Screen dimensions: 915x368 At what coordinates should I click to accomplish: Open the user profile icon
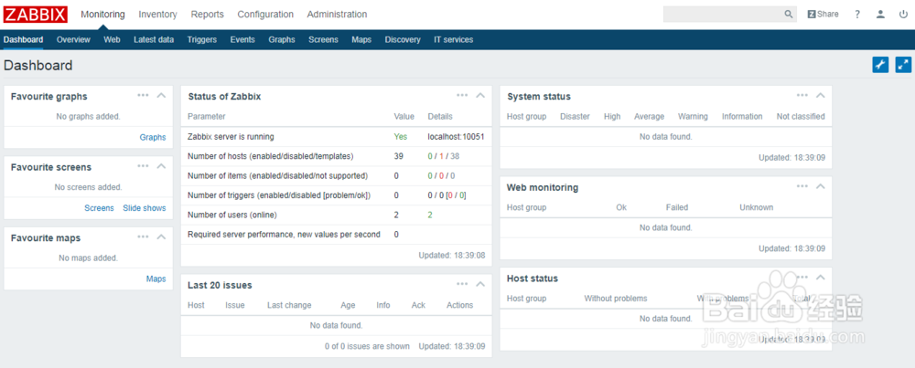[x=880, y=15]
